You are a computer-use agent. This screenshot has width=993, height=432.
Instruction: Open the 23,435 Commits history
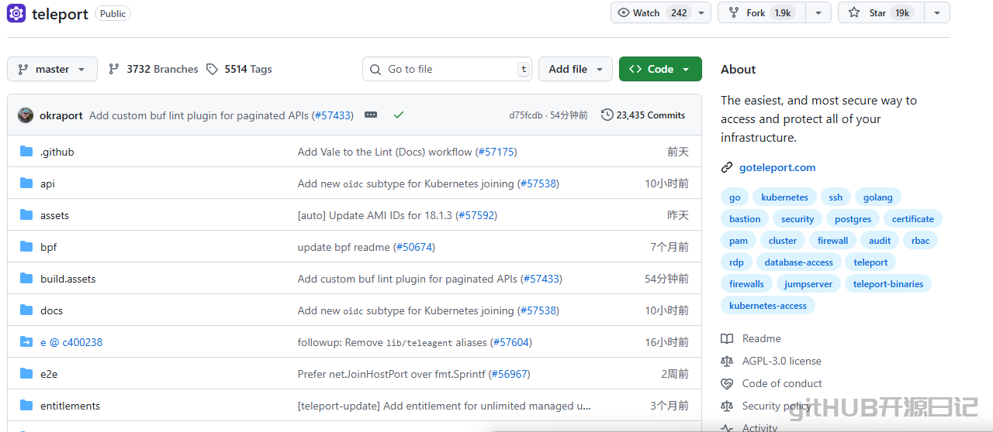point(643,115)
